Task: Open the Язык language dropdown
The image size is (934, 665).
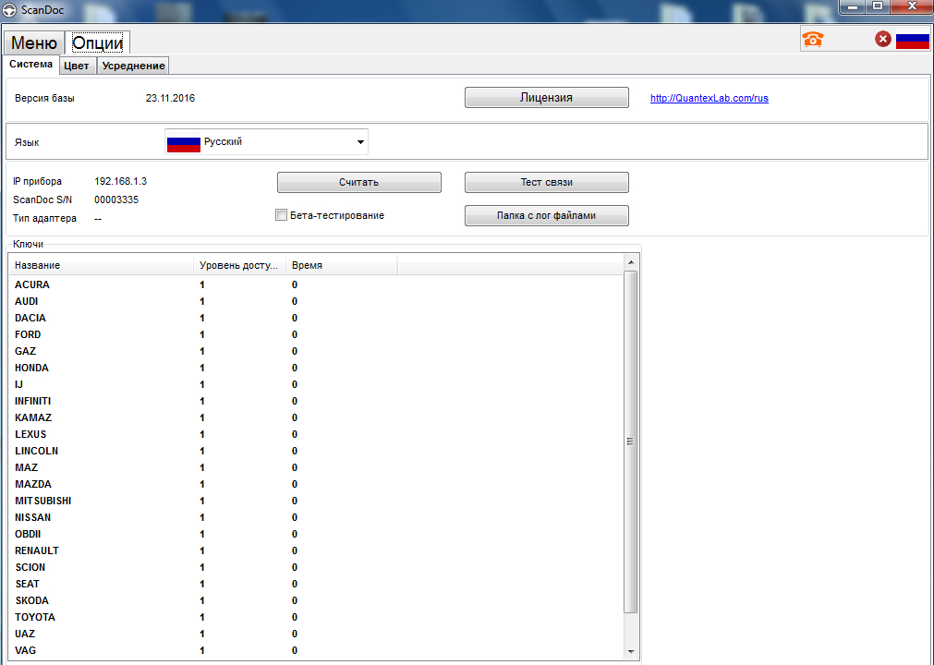Action: tap(266, 141)
